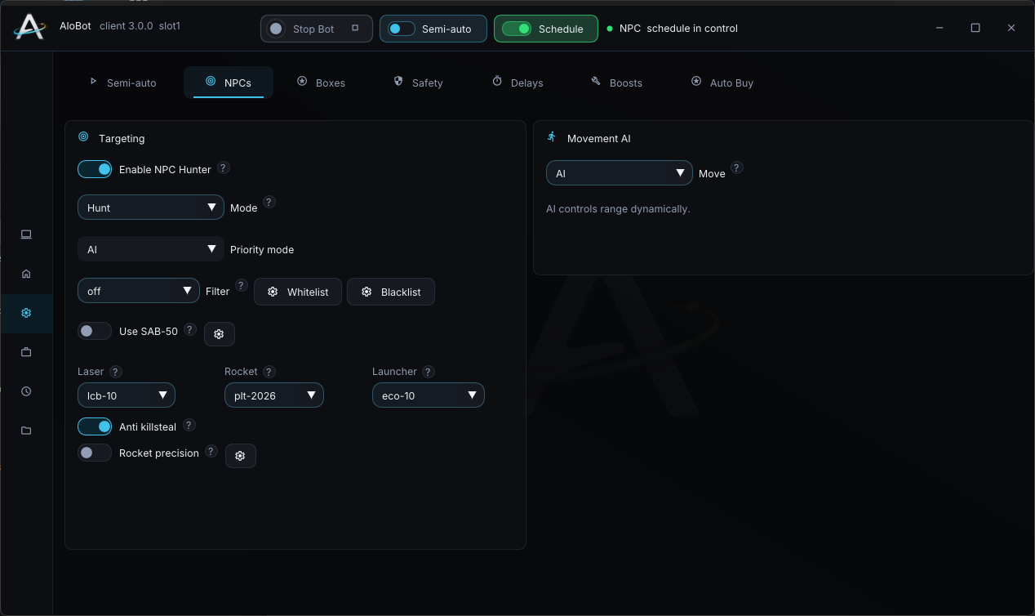
Task: Toggle the Schedule switch in header
Action: (x=517, y=29)
